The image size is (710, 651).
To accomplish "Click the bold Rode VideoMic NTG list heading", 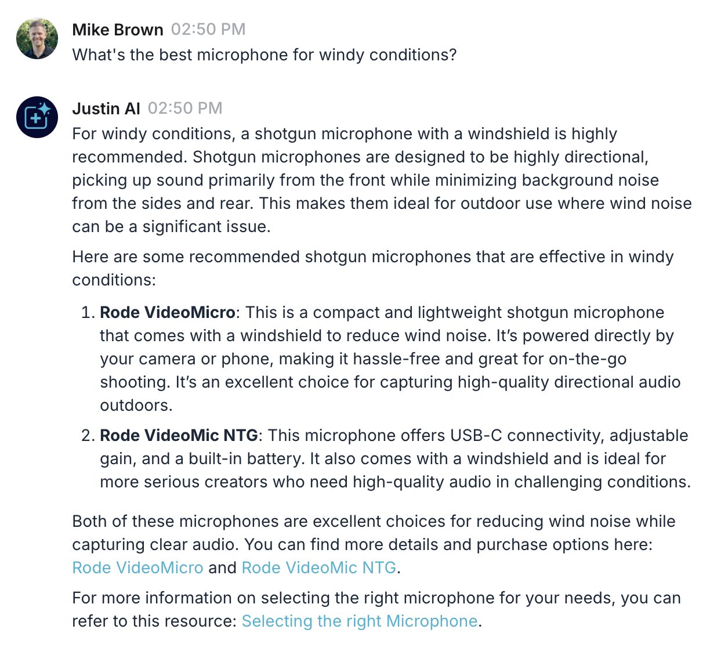I will [179, 435].
